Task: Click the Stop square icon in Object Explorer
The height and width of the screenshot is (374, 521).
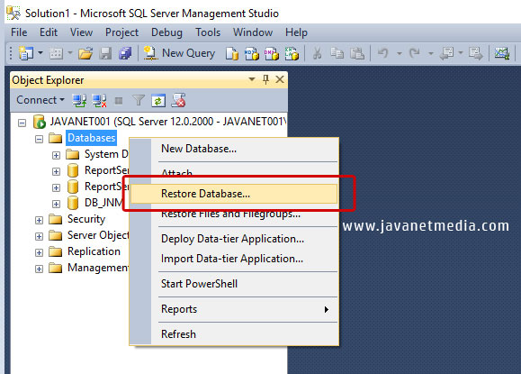Action: click(119, 101)
